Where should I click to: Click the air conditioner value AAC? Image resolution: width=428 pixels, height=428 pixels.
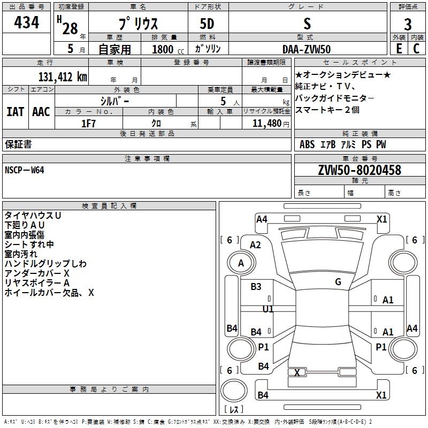tap(41, 112)
